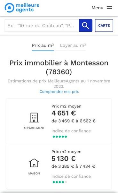The height and width of the screenshot is (193, 118).
Task: Click the 5 130 € average price
Action: [64, 158]
